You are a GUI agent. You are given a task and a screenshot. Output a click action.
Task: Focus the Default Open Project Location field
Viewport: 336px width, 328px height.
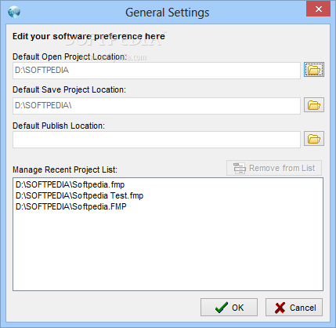157,71
